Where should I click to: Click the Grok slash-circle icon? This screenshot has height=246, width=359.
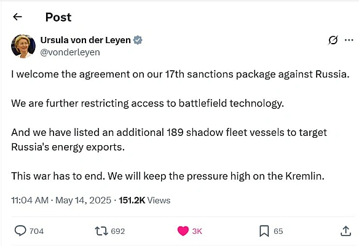tap(333, 41)
